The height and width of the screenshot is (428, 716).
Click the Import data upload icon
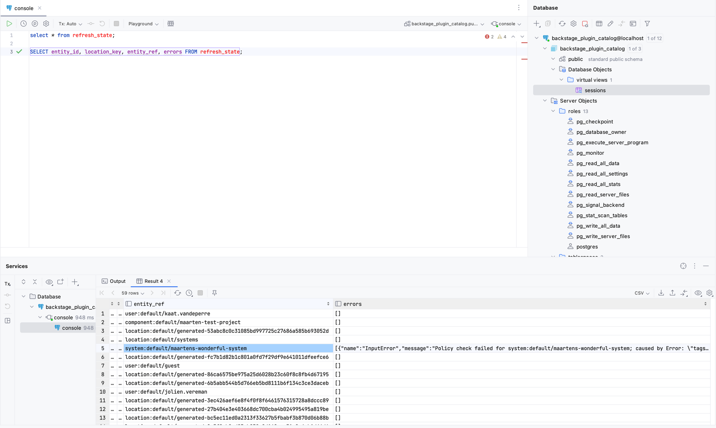pos(673,293)
